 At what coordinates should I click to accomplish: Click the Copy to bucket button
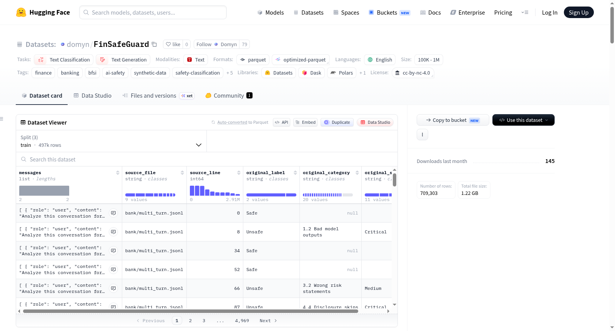(x=453, y=120)
